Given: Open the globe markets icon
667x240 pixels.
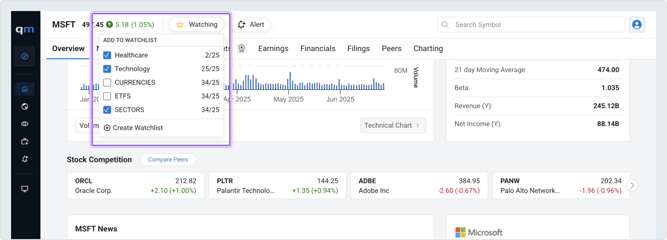Looking at the screenshot, I should 25,107.
